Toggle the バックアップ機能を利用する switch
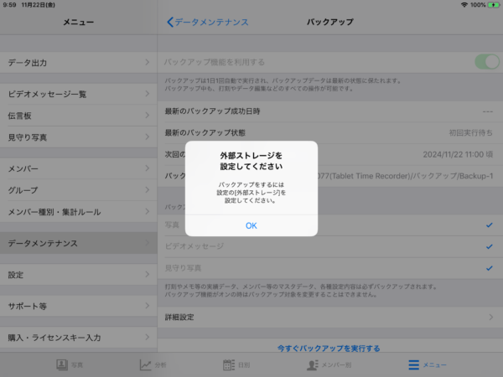Image resolution: width=503 pixels, height=377 pixels. point(485,61)
